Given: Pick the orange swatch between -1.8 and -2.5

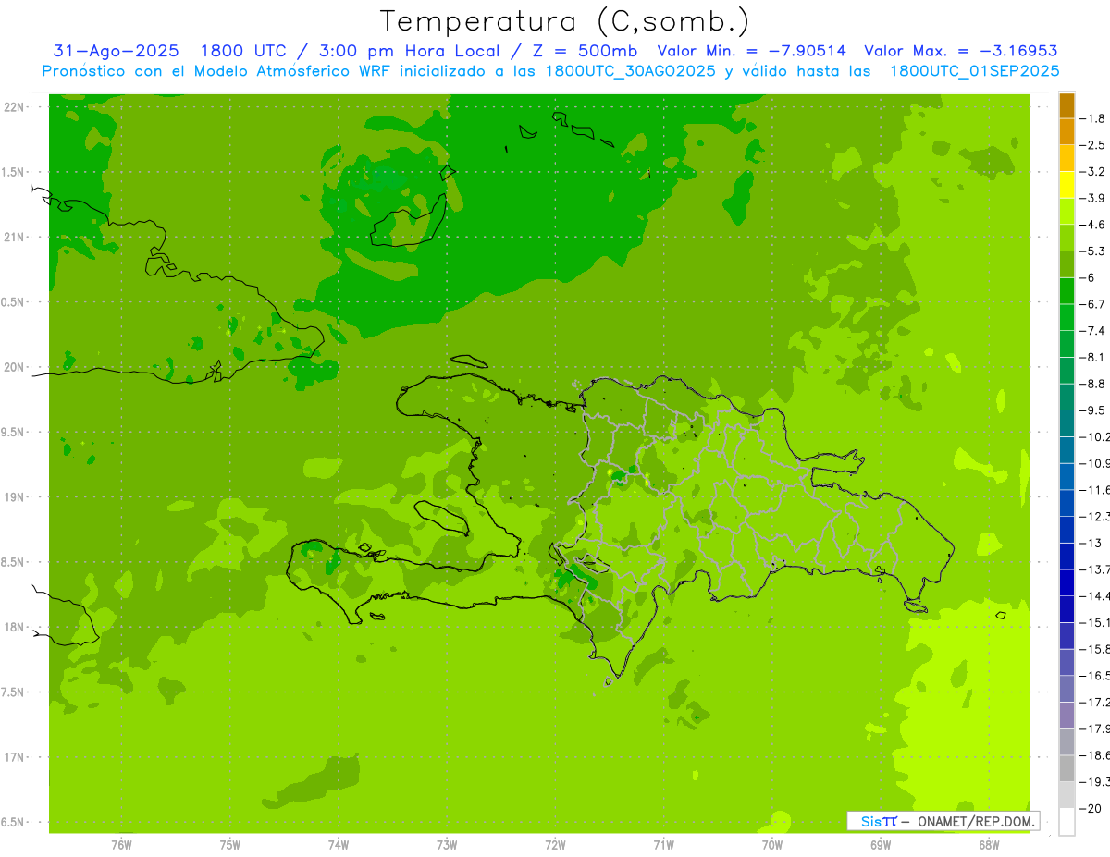Looking at the screenshot, I should (x=1067, y=132).
